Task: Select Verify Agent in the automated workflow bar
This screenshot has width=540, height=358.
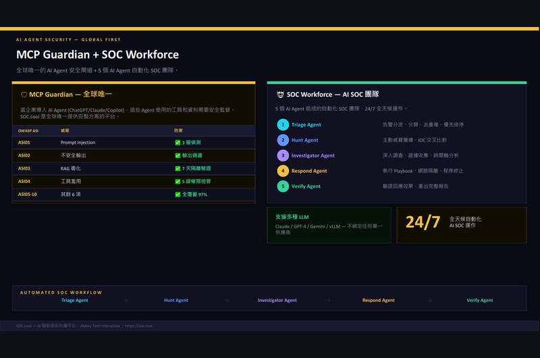Action: pos(480,300)
